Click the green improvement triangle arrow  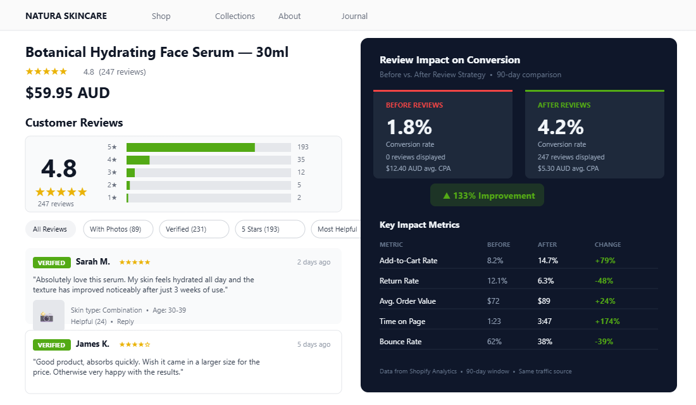click(x=447, y=195)
